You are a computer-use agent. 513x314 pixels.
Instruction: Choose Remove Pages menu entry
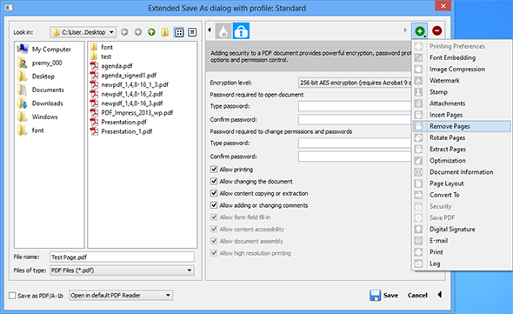pos(462,126)
